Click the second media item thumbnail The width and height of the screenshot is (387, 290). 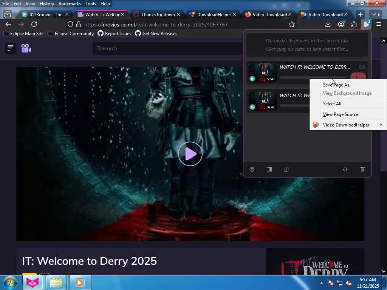[x=263, y=101]
